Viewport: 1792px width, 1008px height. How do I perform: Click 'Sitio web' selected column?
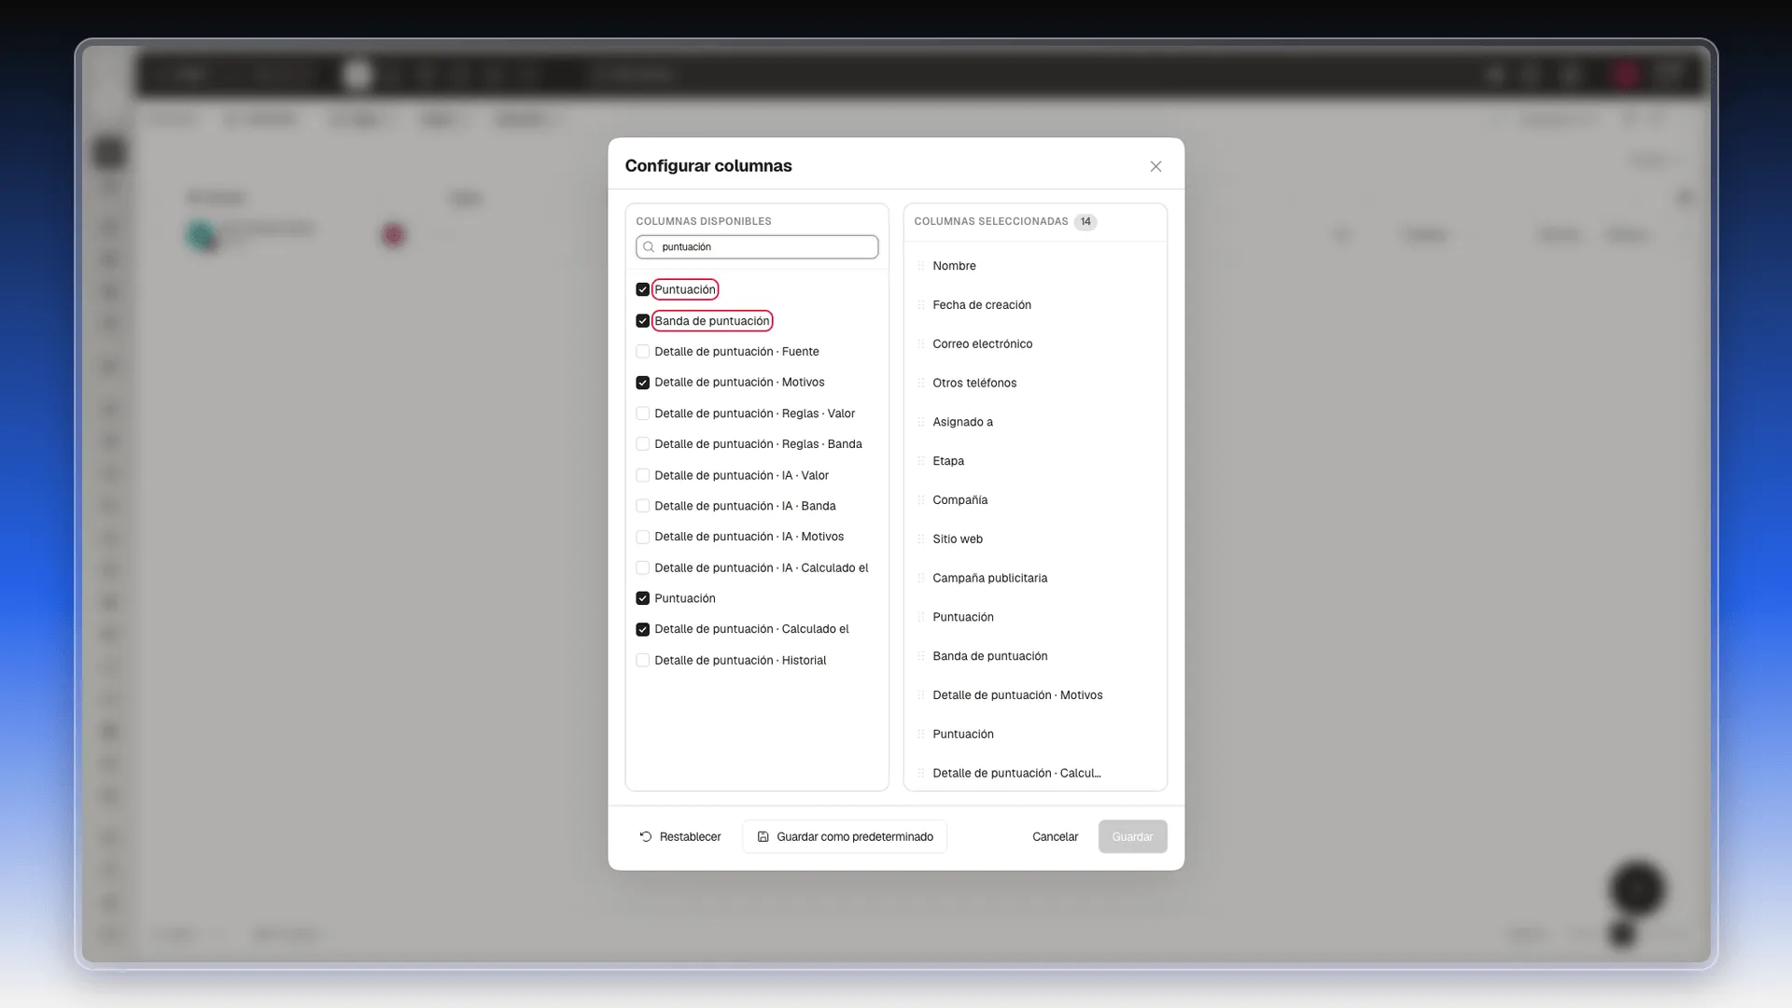pyautogui.click(x=1035, y=539)
